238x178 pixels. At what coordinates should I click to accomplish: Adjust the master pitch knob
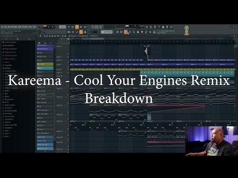point(40,32)
